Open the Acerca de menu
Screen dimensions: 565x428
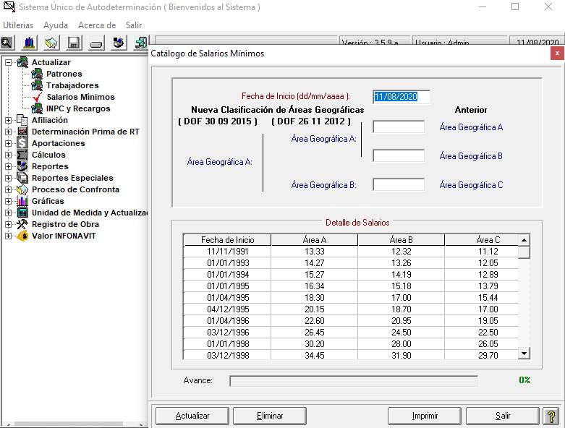click(x=97, y=25)
